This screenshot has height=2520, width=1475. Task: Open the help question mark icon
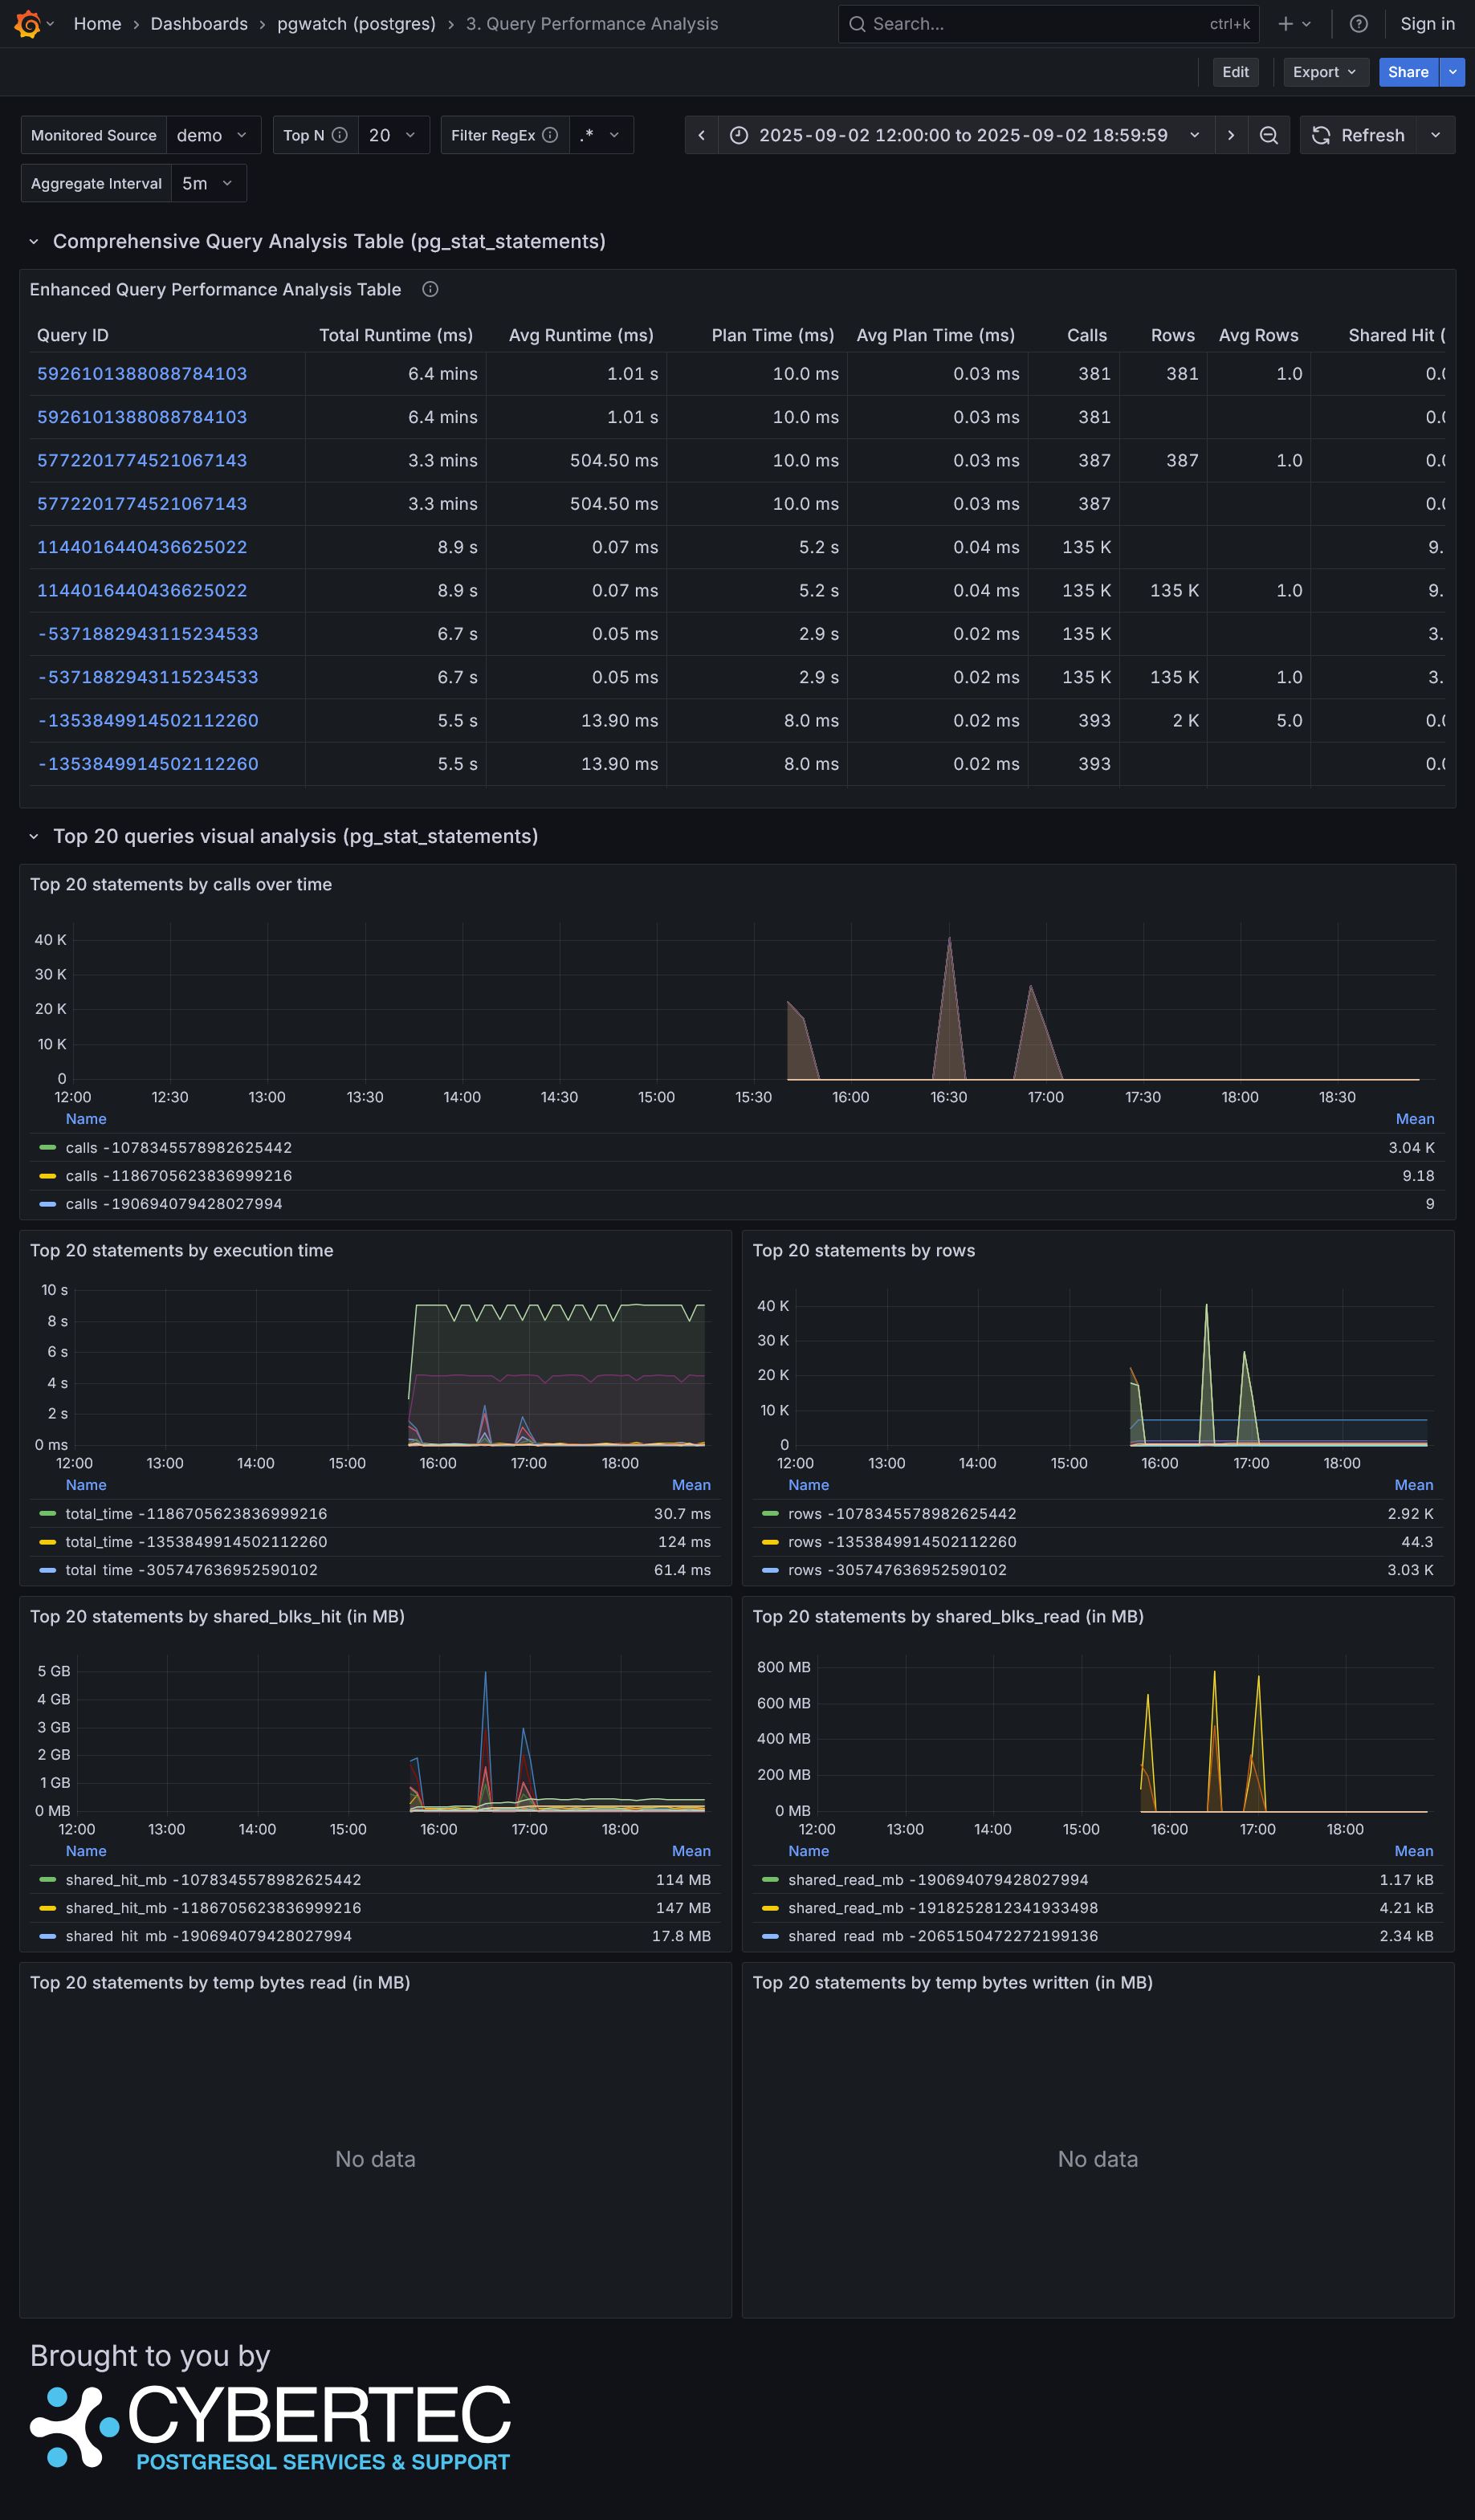point(1358,24)
